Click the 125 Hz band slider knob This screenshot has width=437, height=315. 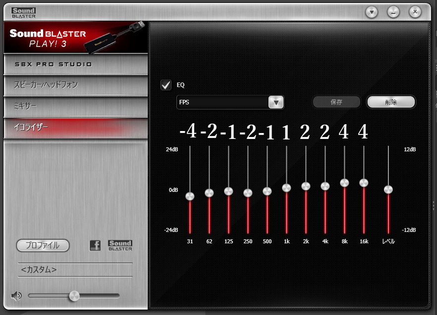tap(228, 191)
